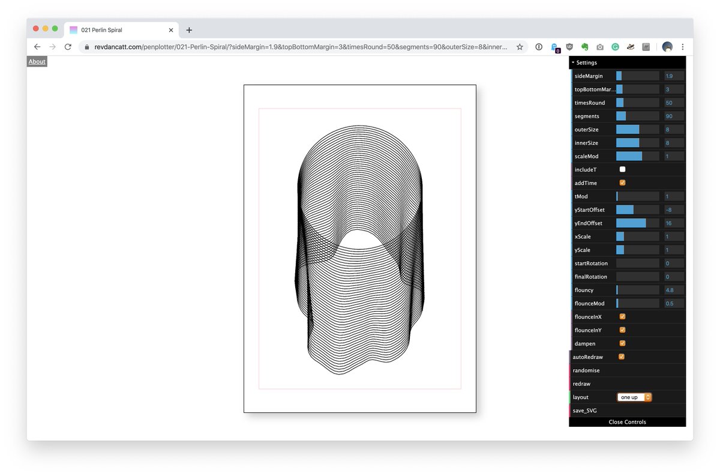Toggle the includeT checkbox
Screen dimensions: 720x476
pyautogui.click(x=622, y=169)
